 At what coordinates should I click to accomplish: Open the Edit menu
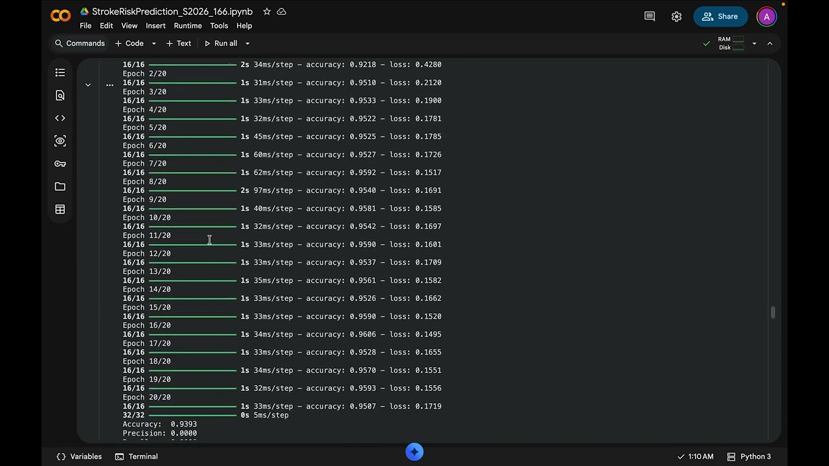point(106,26)
